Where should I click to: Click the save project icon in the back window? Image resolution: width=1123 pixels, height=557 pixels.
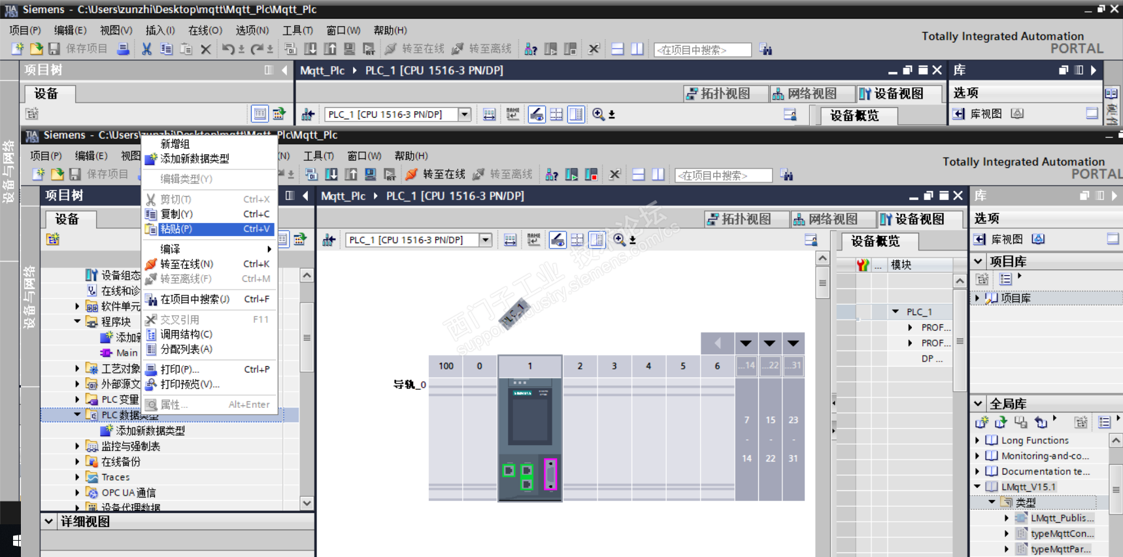54,49
